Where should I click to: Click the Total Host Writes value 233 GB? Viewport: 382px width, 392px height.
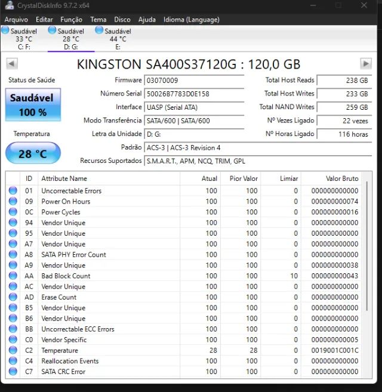coord(344,94)
